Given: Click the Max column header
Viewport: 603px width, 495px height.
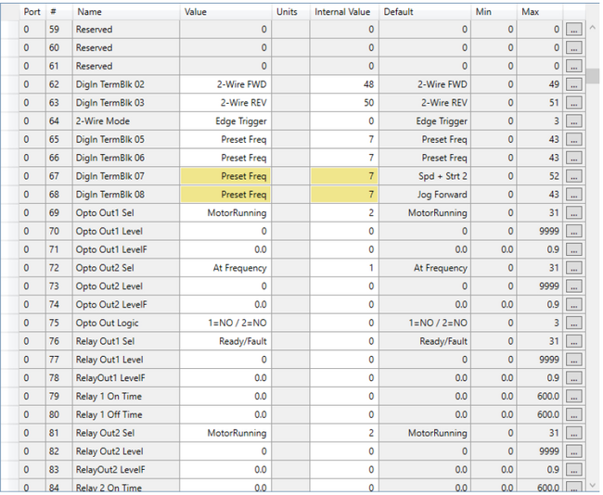Looking at the screenshot, I should point(540,12).
